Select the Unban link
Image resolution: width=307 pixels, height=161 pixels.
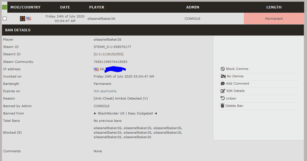pyautogui.click(x=231, y=98)
